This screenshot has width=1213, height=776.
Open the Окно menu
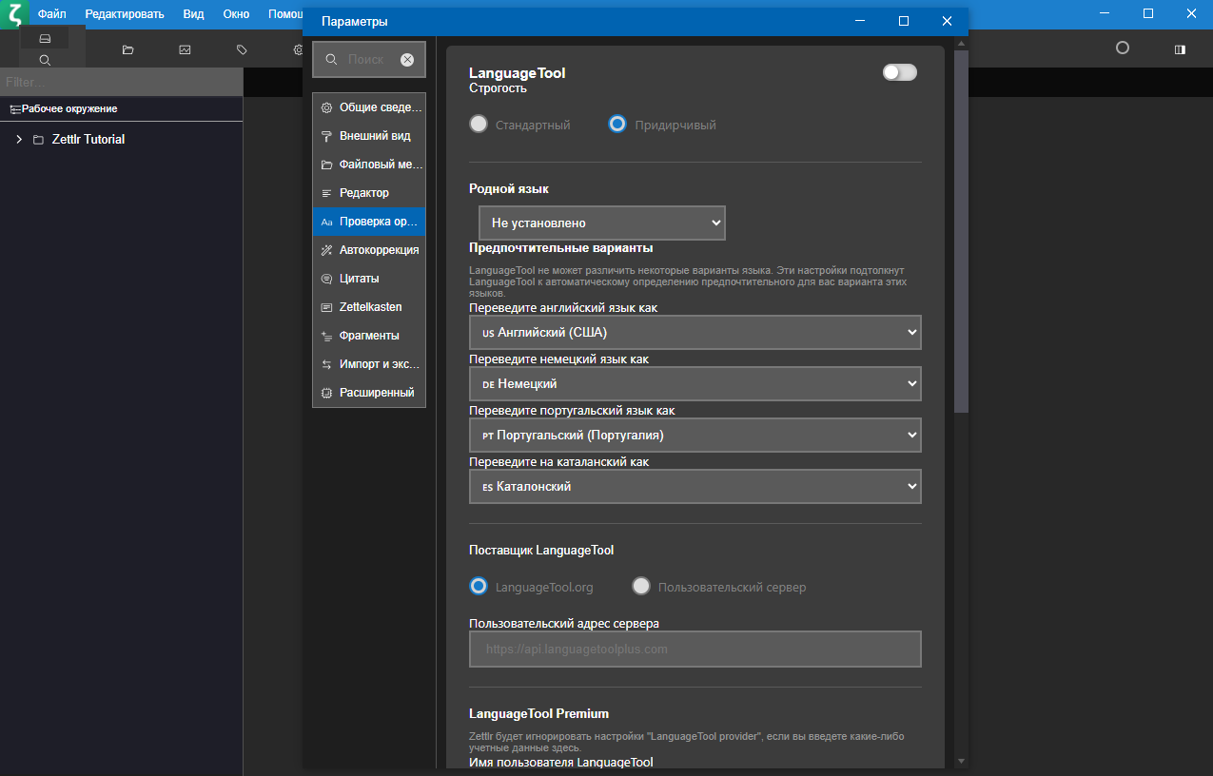(x=236, y=14)
